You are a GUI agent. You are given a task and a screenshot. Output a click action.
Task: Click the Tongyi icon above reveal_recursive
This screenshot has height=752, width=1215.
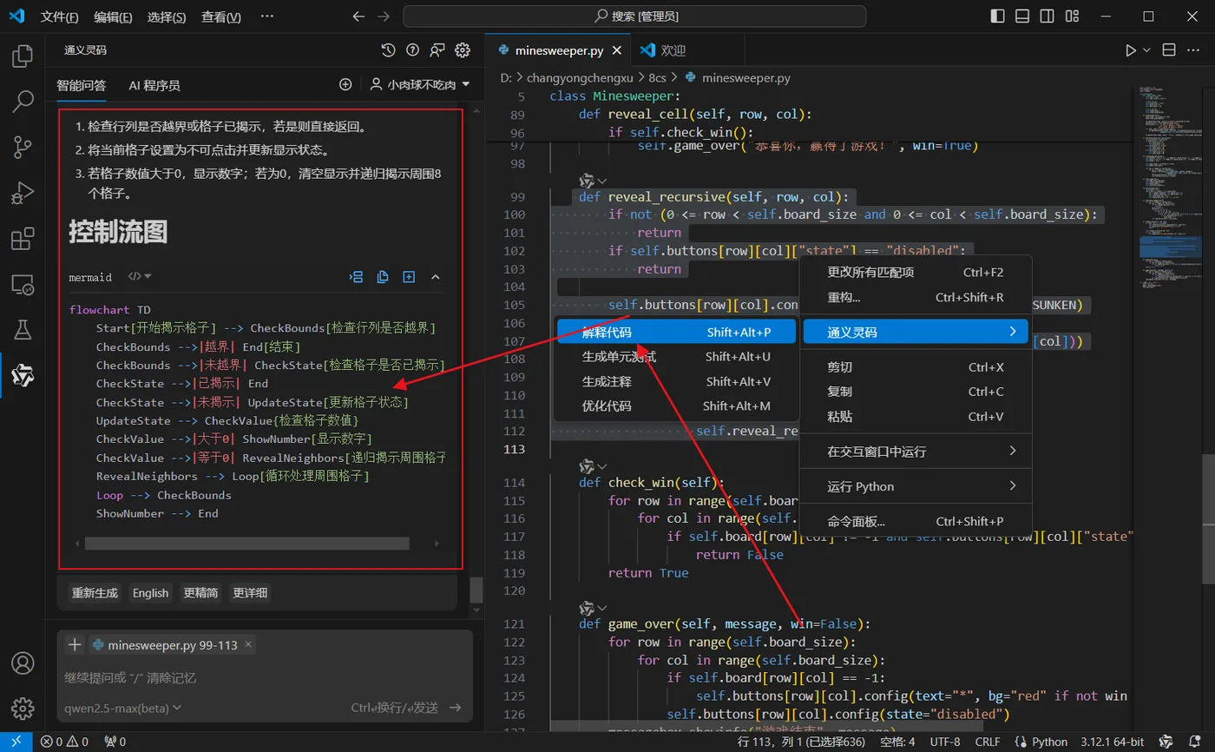tap(587, 180)
